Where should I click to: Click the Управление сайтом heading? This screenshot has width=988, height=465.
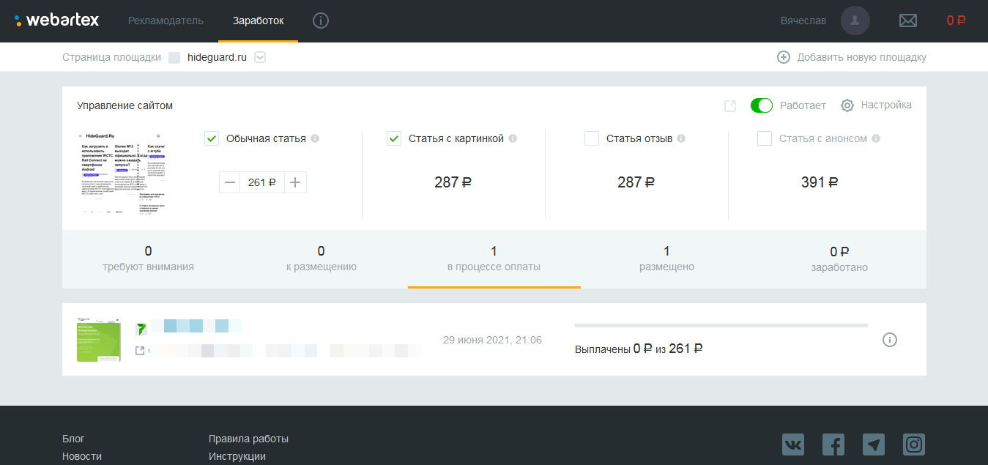[x=125, y=105]
